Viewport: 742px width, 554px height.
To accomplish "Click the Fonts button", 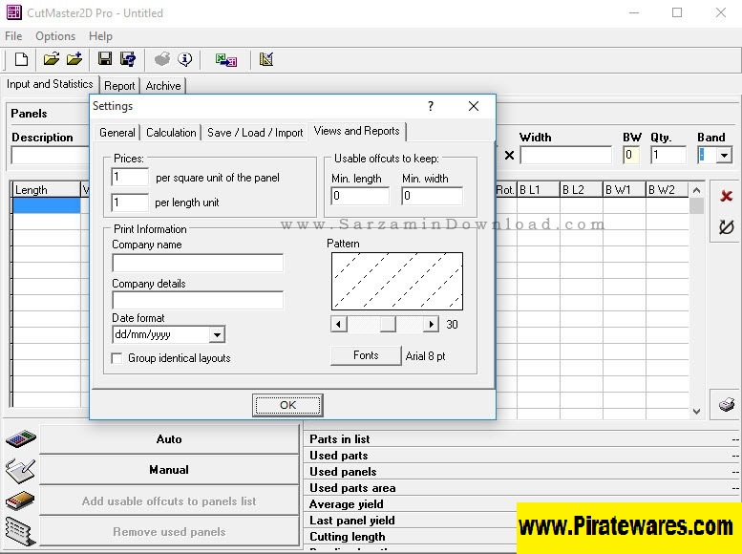I will 365,355.
